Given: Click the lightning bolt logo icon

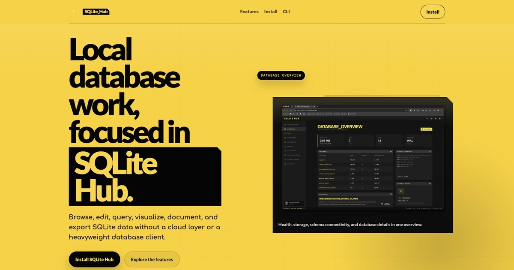Looking at the screenshot, I should [x=73, y=12].
